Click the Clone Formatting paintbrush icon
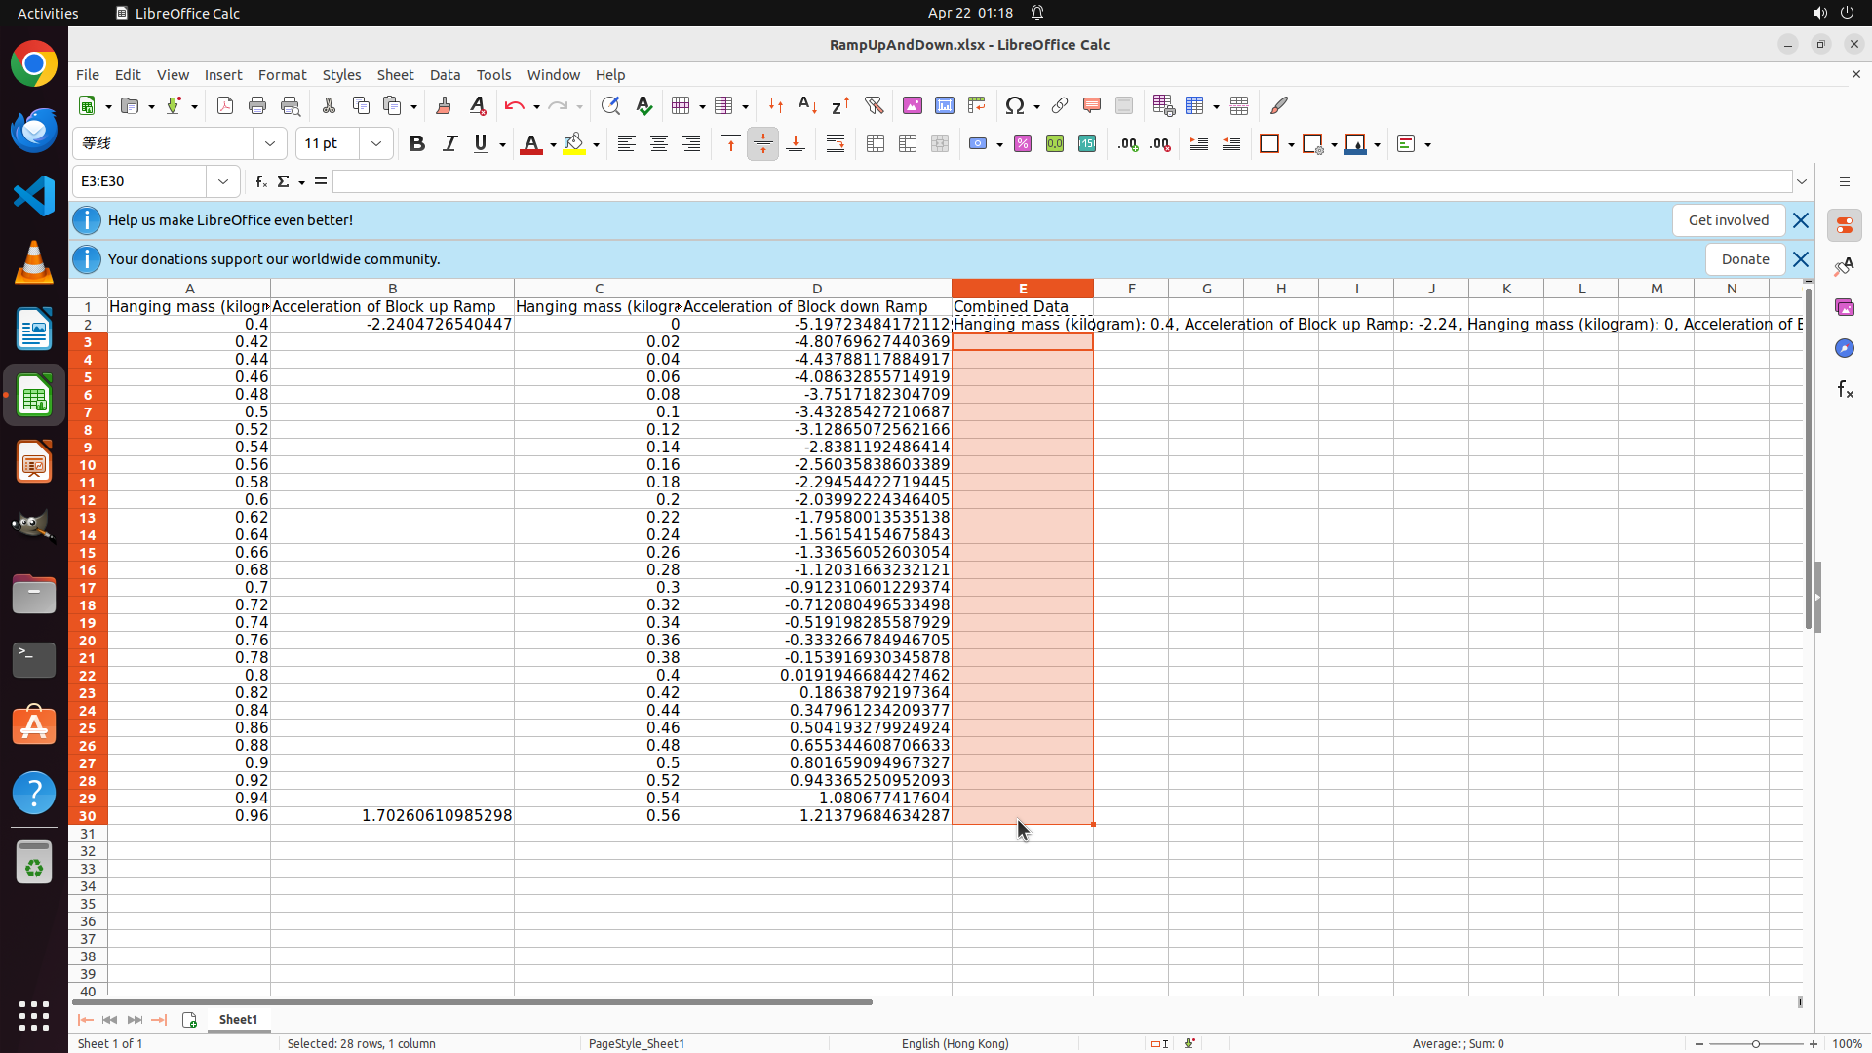This screenshot has height=1053, width=1872. (x=444, y=105)
